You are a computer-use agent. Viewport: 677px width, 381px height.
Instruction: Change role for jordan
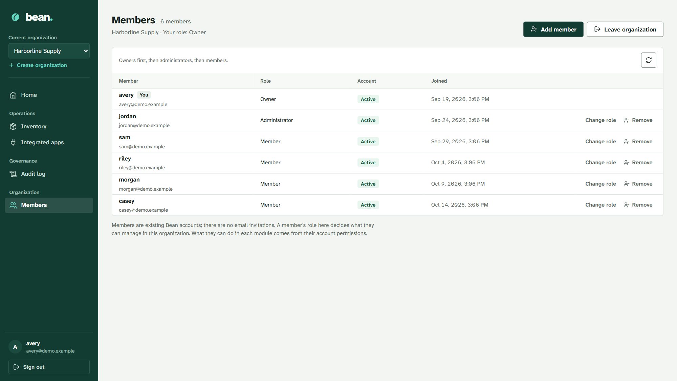click(x=600, y=120)
